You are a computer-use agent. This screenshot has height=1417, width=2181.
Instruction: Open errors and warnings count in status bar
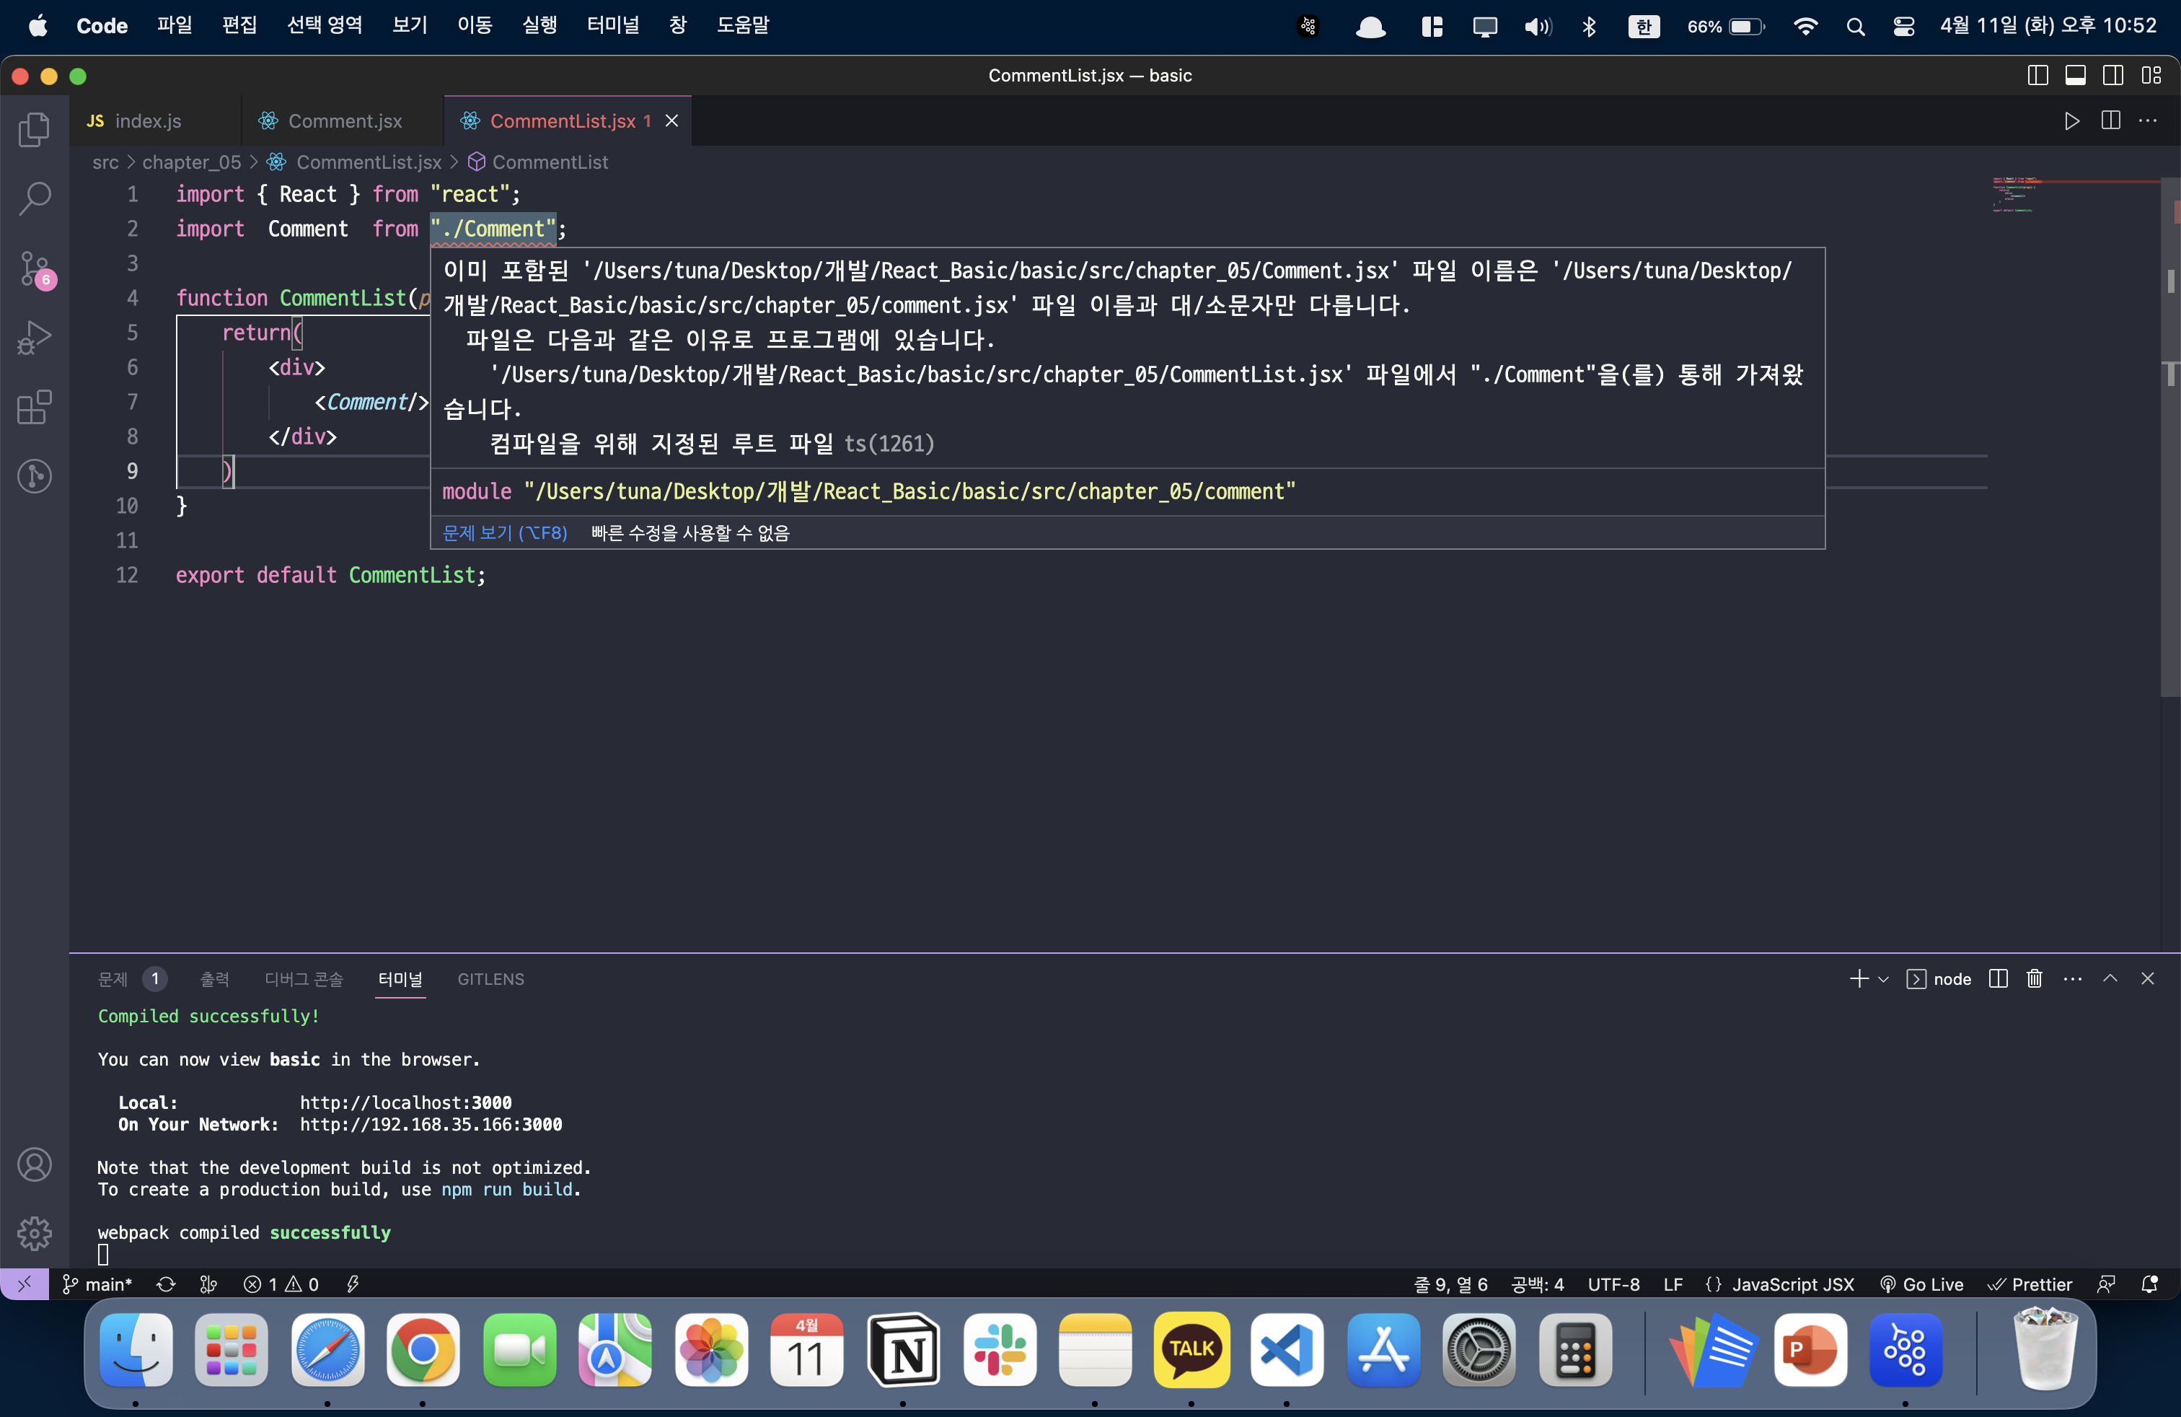pos(281,1284)
